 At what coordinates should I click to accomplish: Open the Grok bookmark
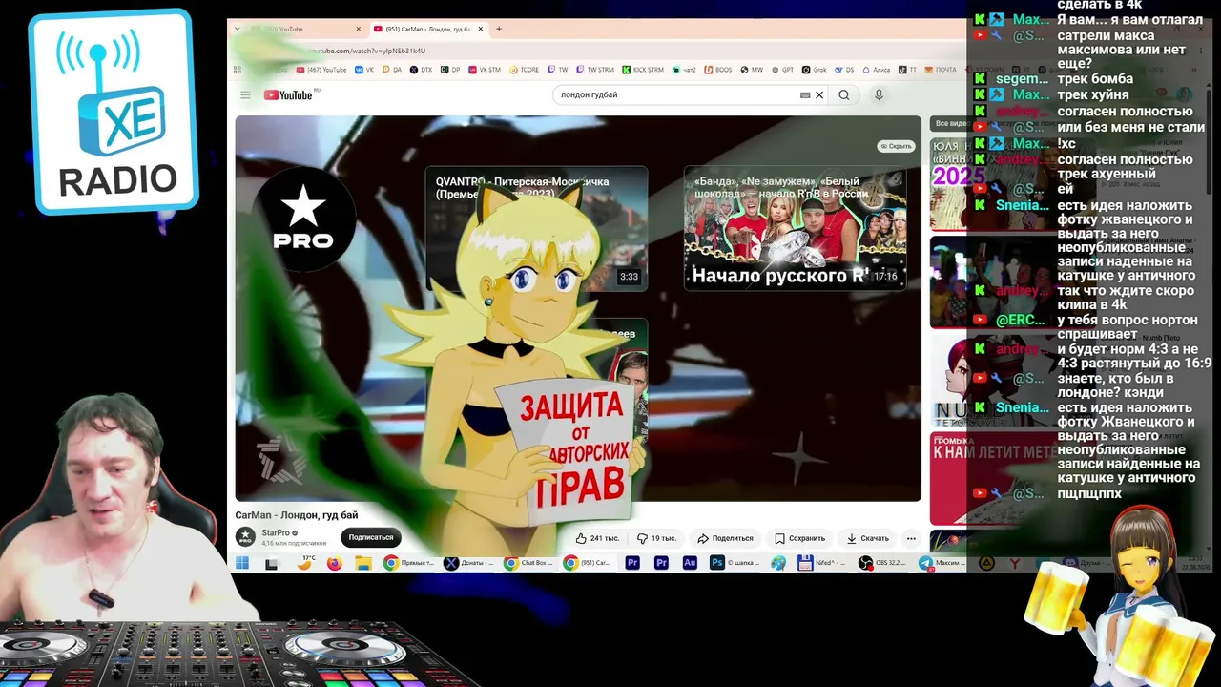pos(814,70)
